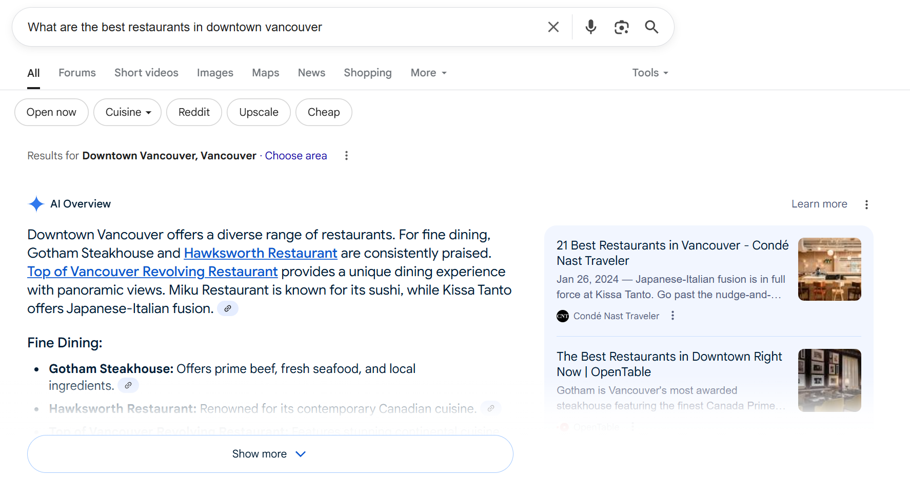Open the Hawksworth Restaurant link
Image resolution: width=910 pixels, height=478 pixels.
point(260,253)
